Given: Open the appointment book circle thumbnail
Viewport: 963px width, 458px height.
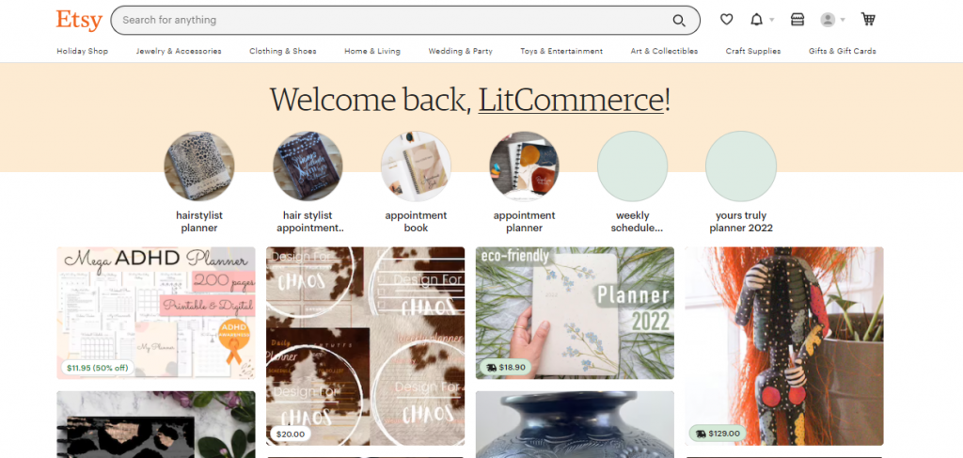Looking at the screenshot, I should pyautogui.click(x=416, y=166).
